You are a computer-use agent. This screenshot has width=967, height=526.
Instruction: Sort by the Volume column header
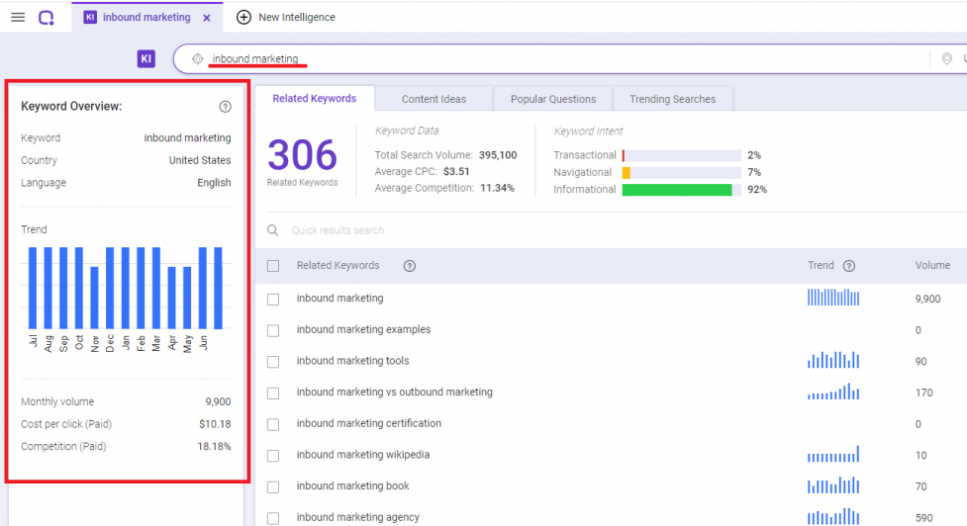tap(932, 265)
